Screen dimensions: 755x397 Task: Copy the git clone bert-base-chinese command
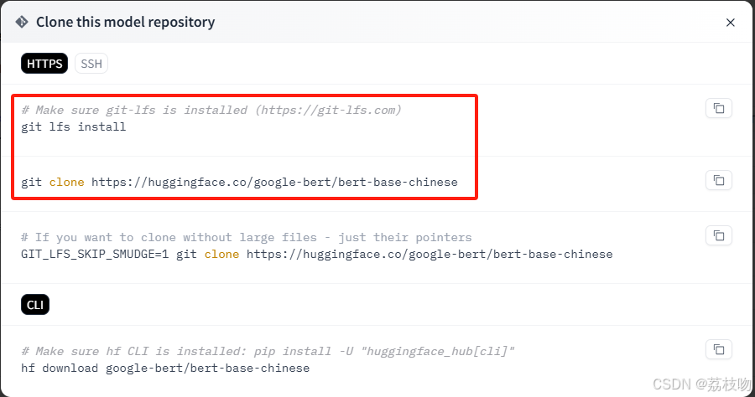[718, 180]
